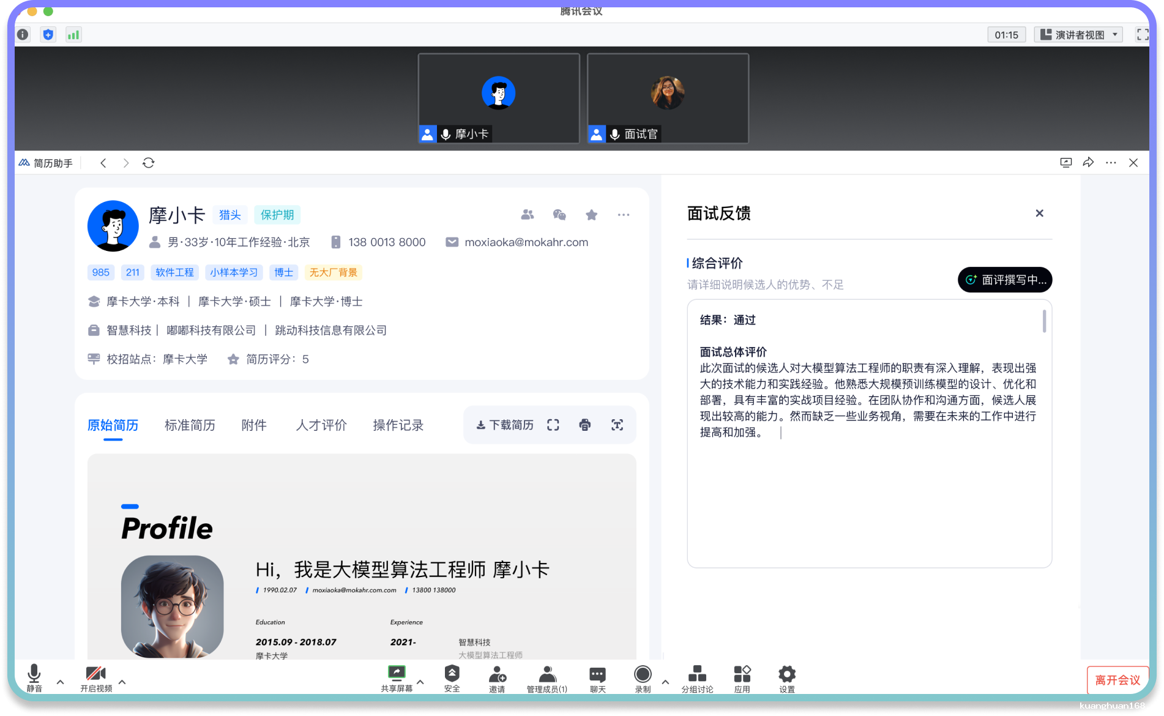The width and height of the screenshot is (1164, 716).
Task: Click 离开会议 to leave meeting
Action: pyautogui.click(x=1117, y=680)
